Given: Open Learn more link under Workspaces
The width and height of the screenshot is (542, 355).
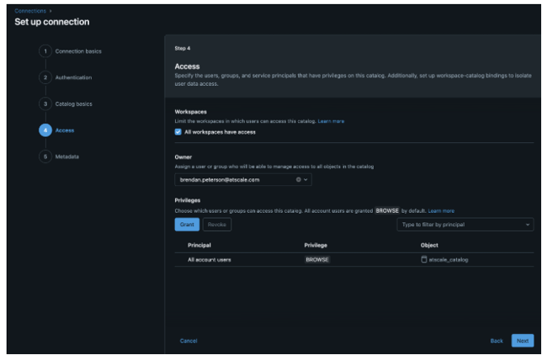Looking at the screenshot, I should [331, 121].
